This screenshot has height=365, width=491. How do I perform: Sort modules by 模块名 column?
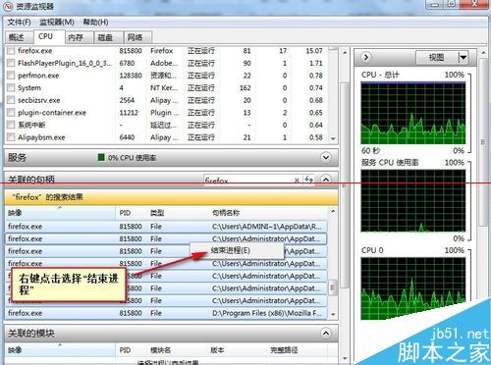tap(177, 350)
